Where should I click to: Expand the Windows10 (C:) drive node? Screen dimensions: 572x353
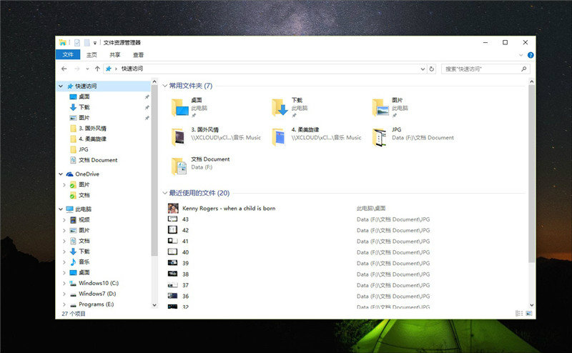coord(64,283)
